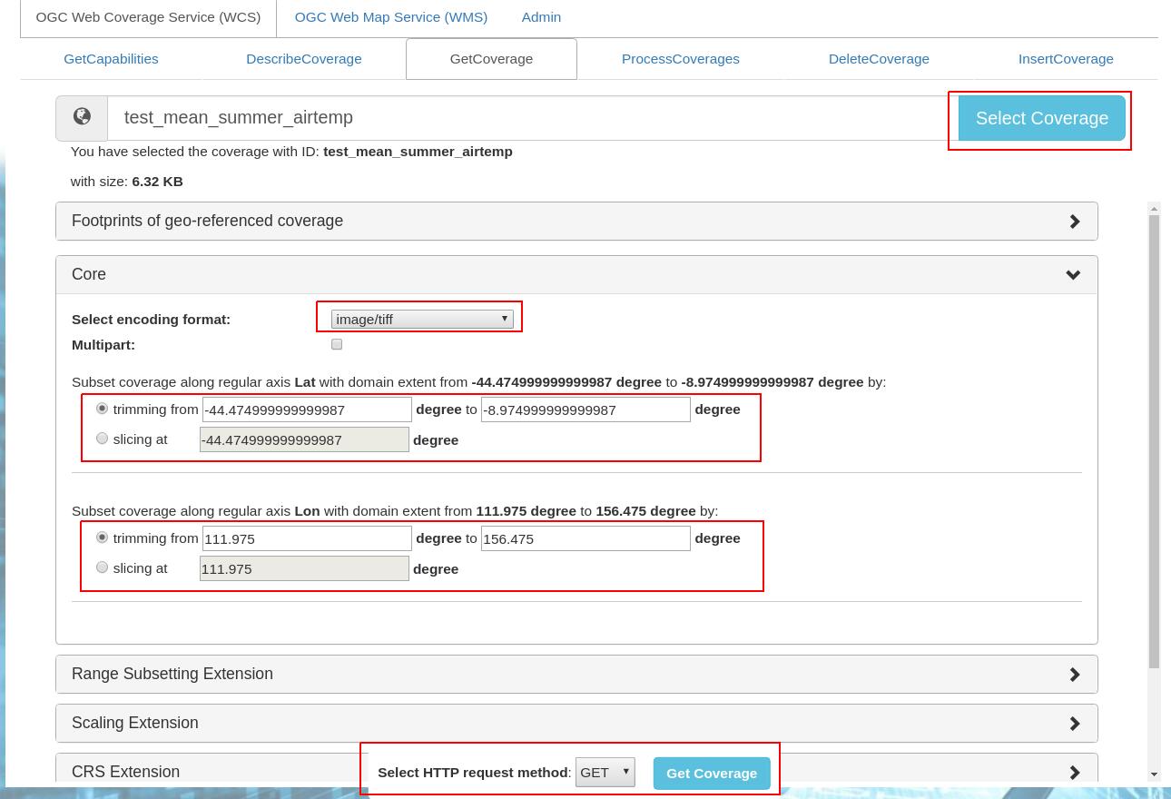Click the globe icon beside coverage name

(x=82, y=117)
